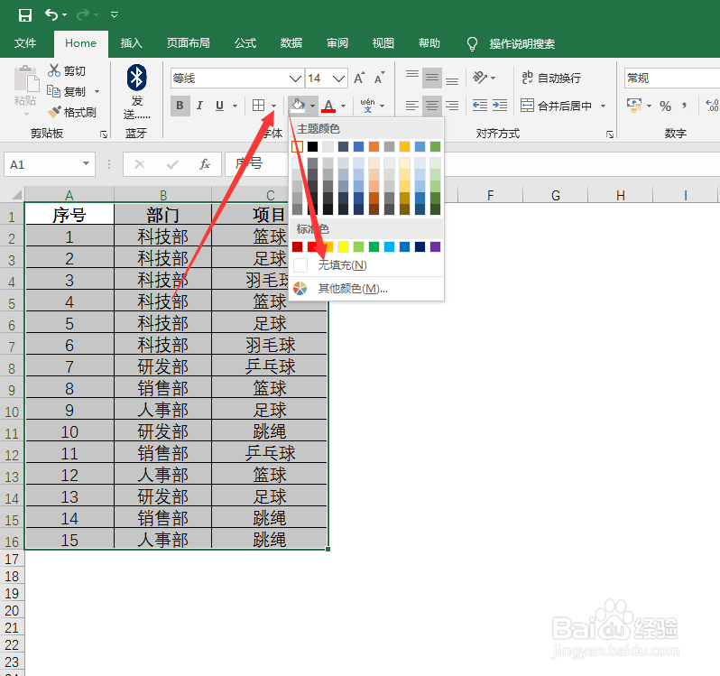
Task: Open the 常规 number format box
Action: tap(672, 79)
